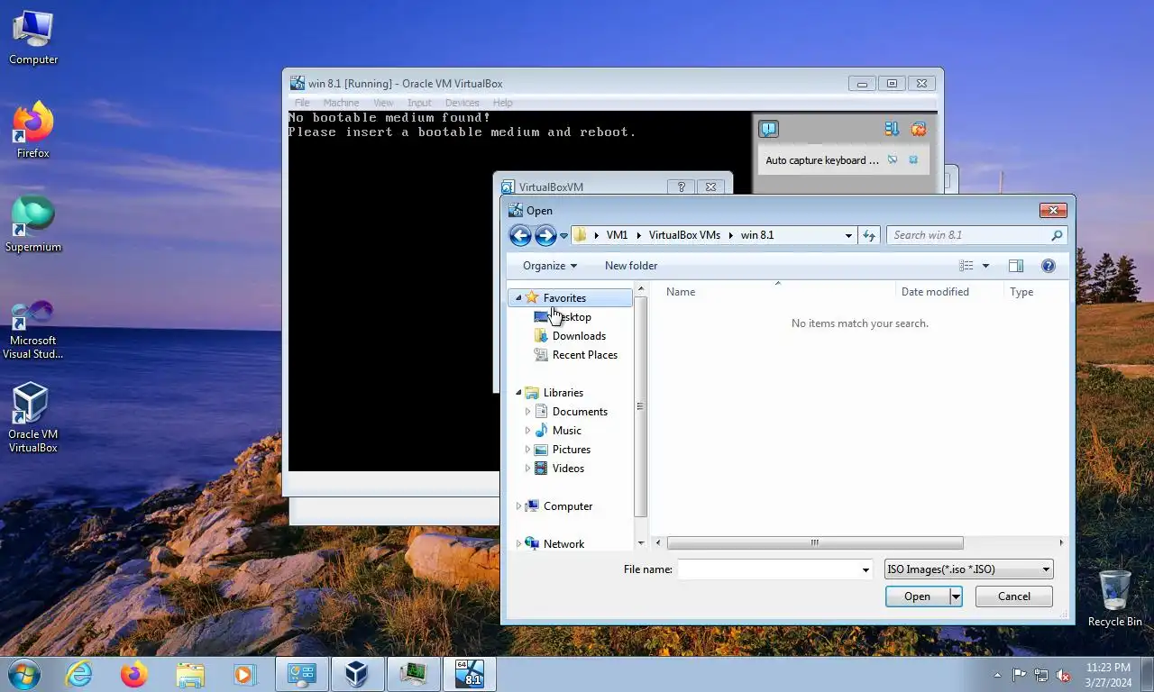Select Computer in the navigation pane
Screen dimensions: 1154x692
pos(568,506)
